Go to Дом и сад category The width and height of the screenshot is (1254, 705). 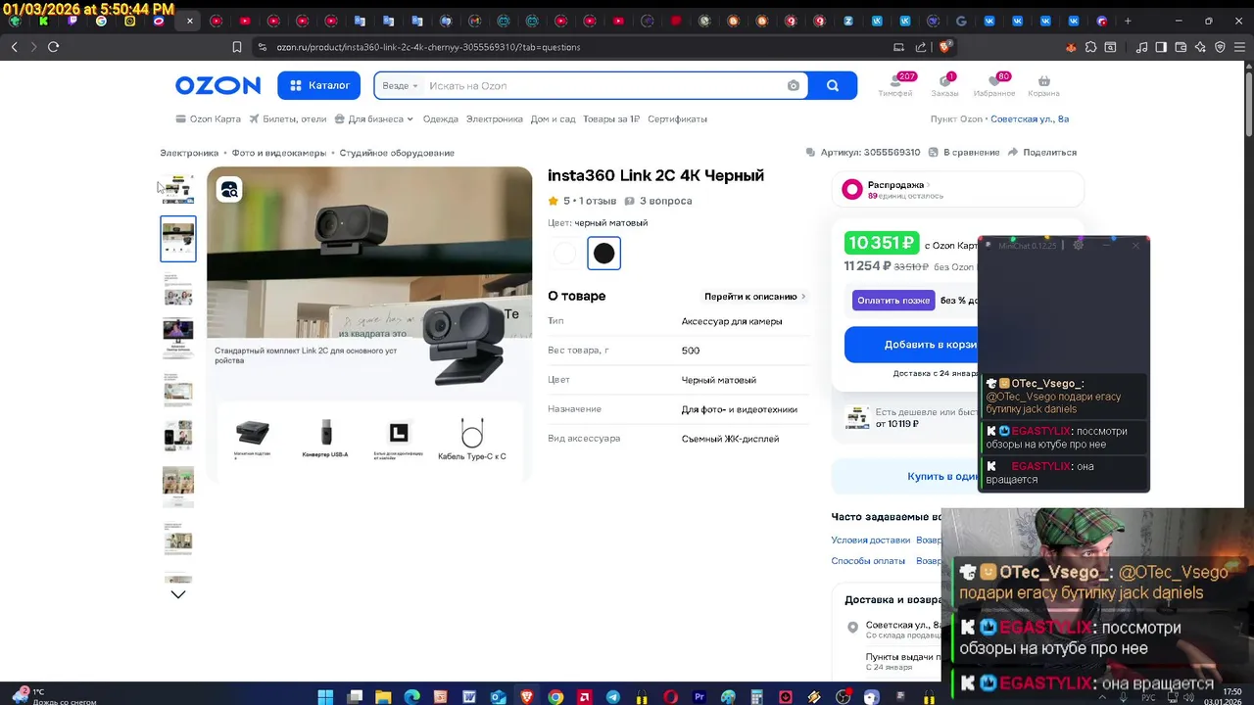coord(553,119)
